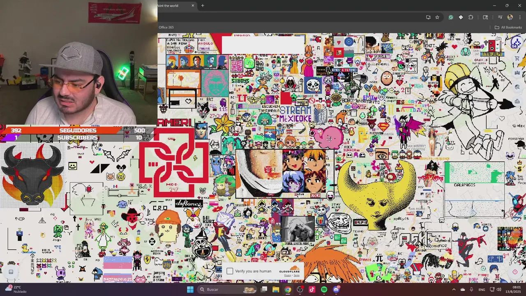
Task: Open the Windows Start menu
Action: [x=190, y=289]
